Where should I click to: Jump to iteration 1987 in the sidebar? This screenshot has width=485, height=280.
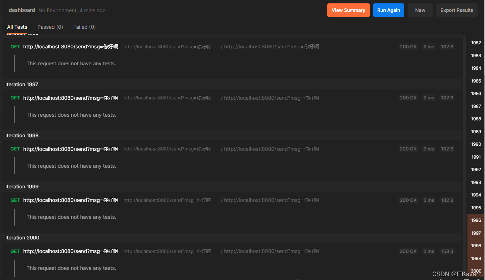pos(476,106)
